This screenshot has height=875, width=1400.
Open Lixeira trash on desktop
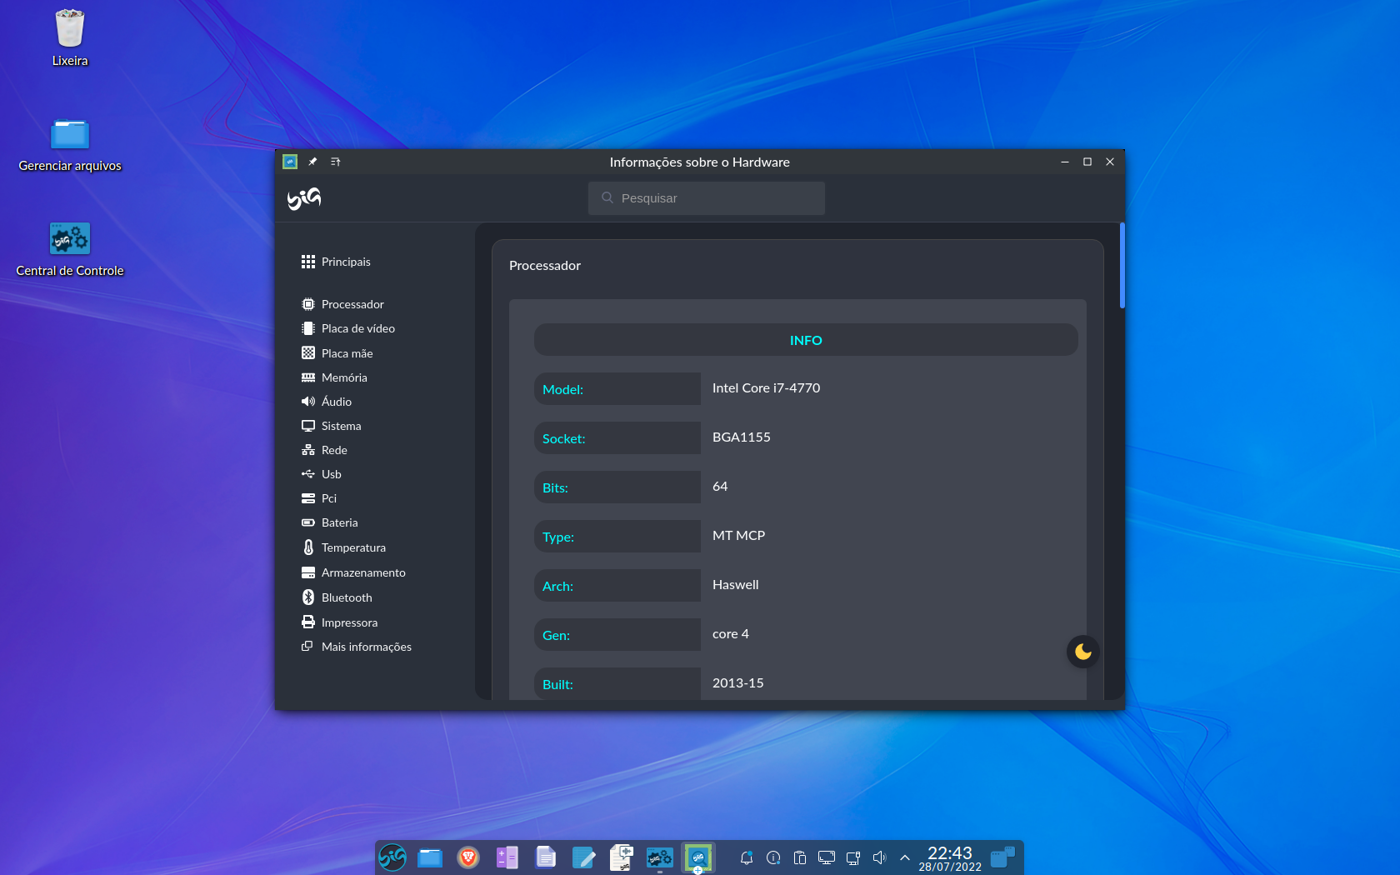(x=70, y=38)
